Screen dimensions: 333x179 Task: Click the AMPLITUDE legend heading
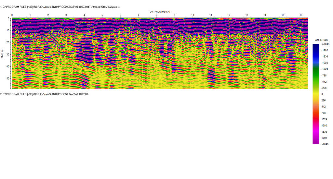[321, 40]
